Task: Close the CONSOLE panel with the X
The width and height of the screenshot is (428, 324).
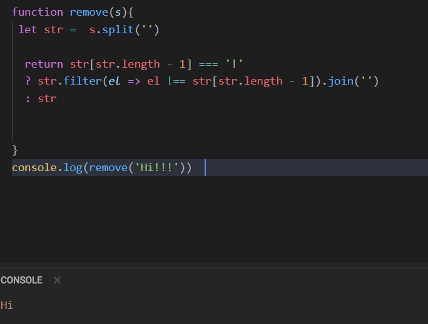Action: tap(57, 280)
